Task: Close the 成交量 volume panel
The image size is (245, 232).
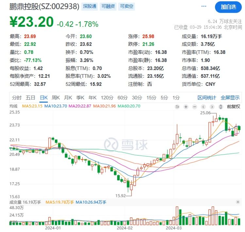Action: (238, 202)
